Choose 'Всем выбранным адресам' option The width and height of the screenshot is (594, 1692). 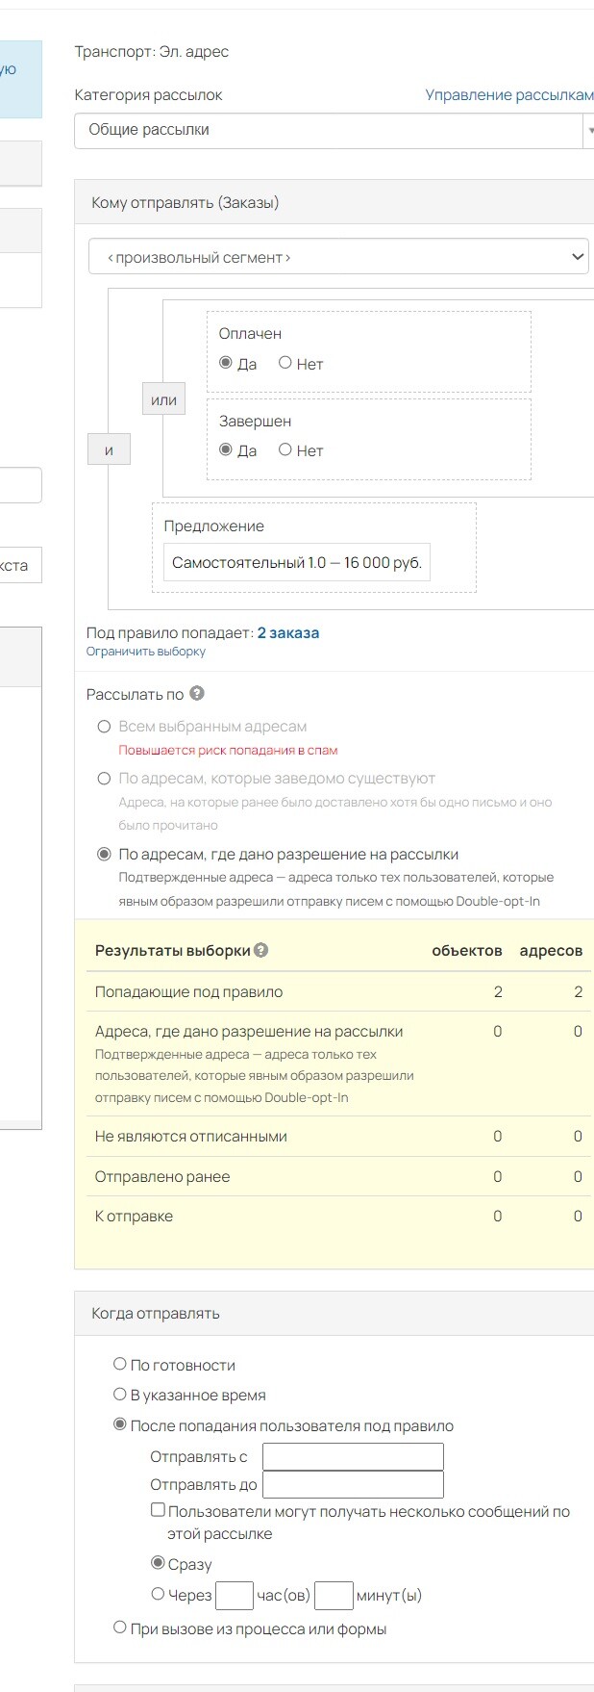(x=105, y=727)
